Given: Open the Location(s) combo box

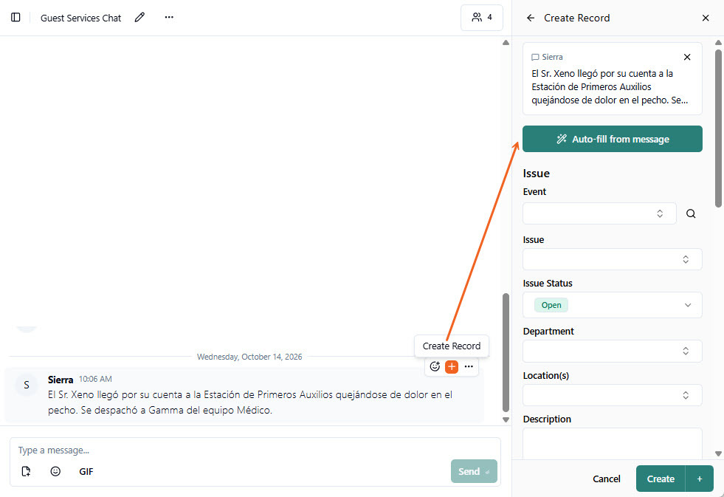Looking at the screenshot, I should [x=613, y=395].
